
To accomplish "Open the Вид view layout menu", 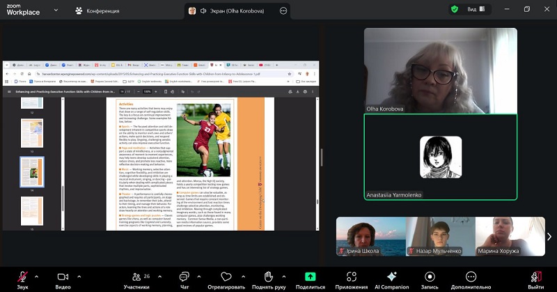I will click(x=475, y=10).
